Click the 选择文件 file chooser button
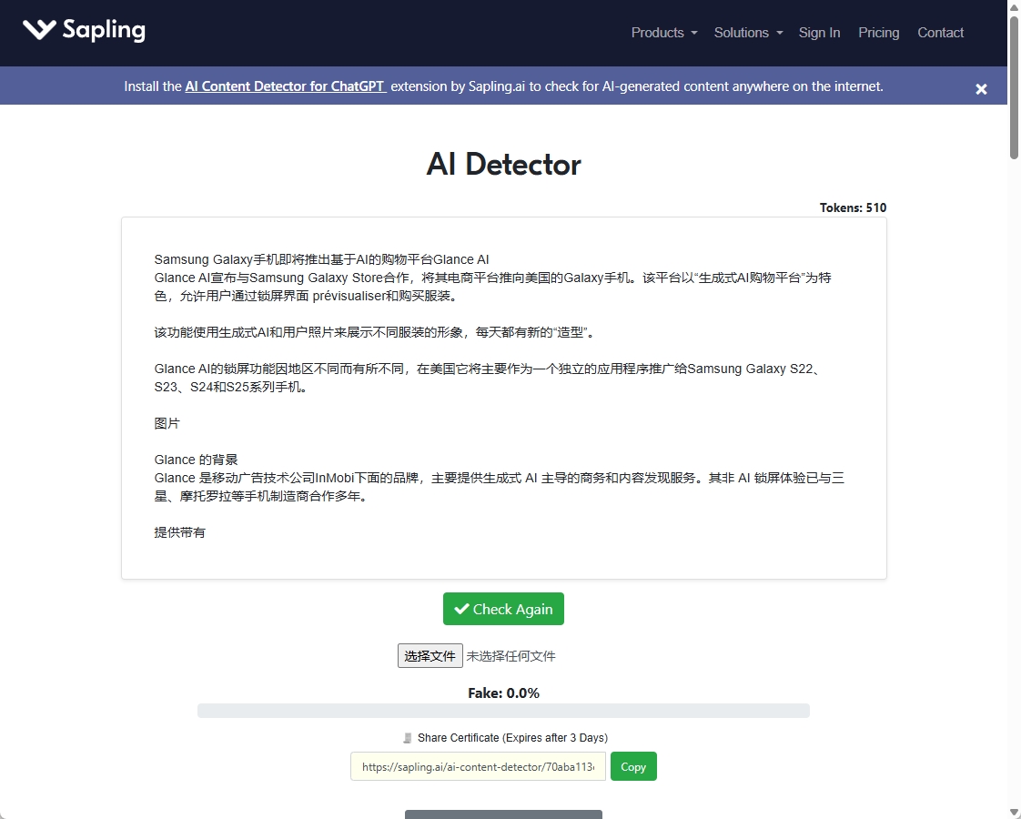The width and height of the screenshot is (1021, 819). [430, 655]
